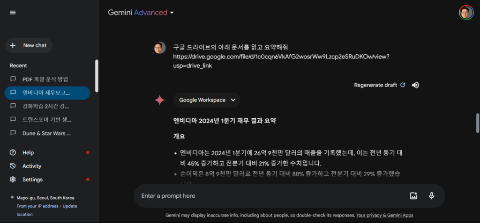Open Your privacy & Gemini Apps link
The width and height of the screenshot is (480, 223).
(x=385, y=216)
